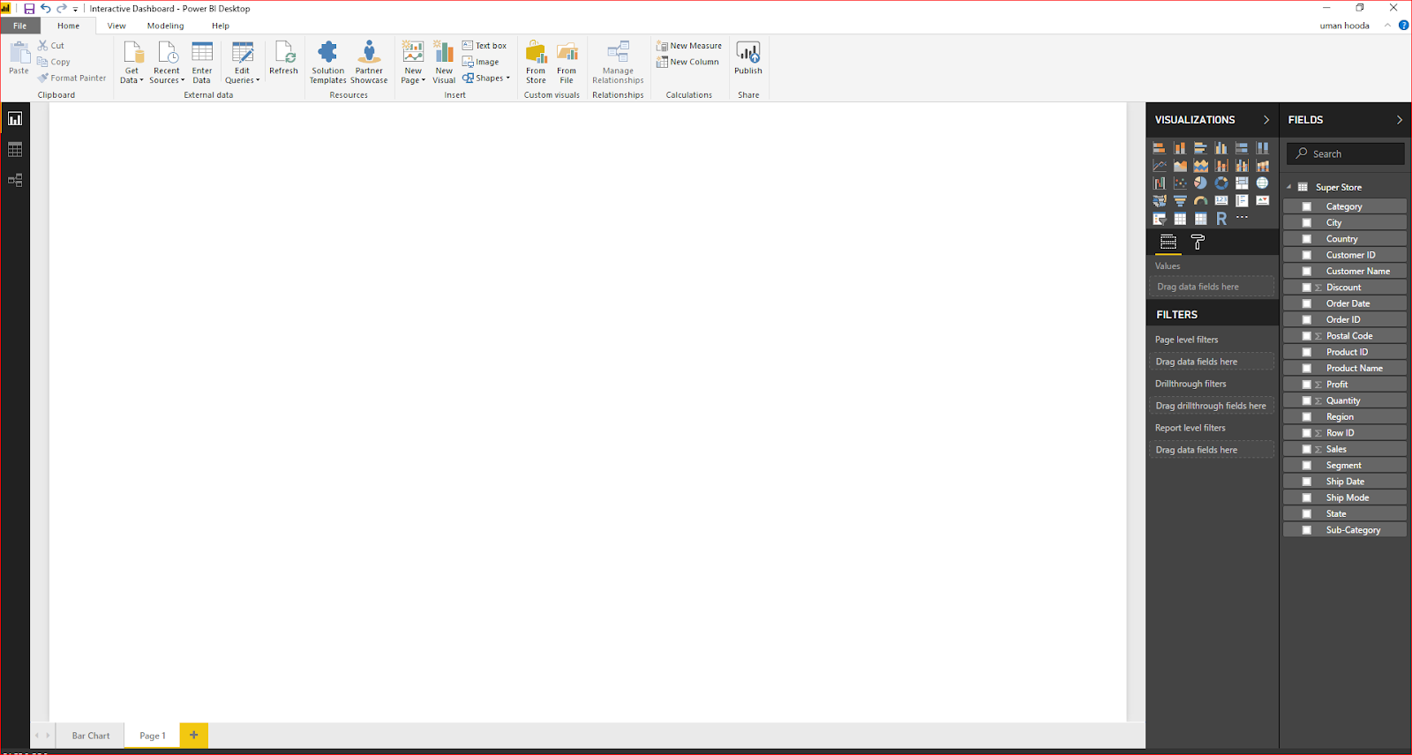Tick the Category field checkbox
This screenshot has height=755, width=1412.
coord(1307,206)
